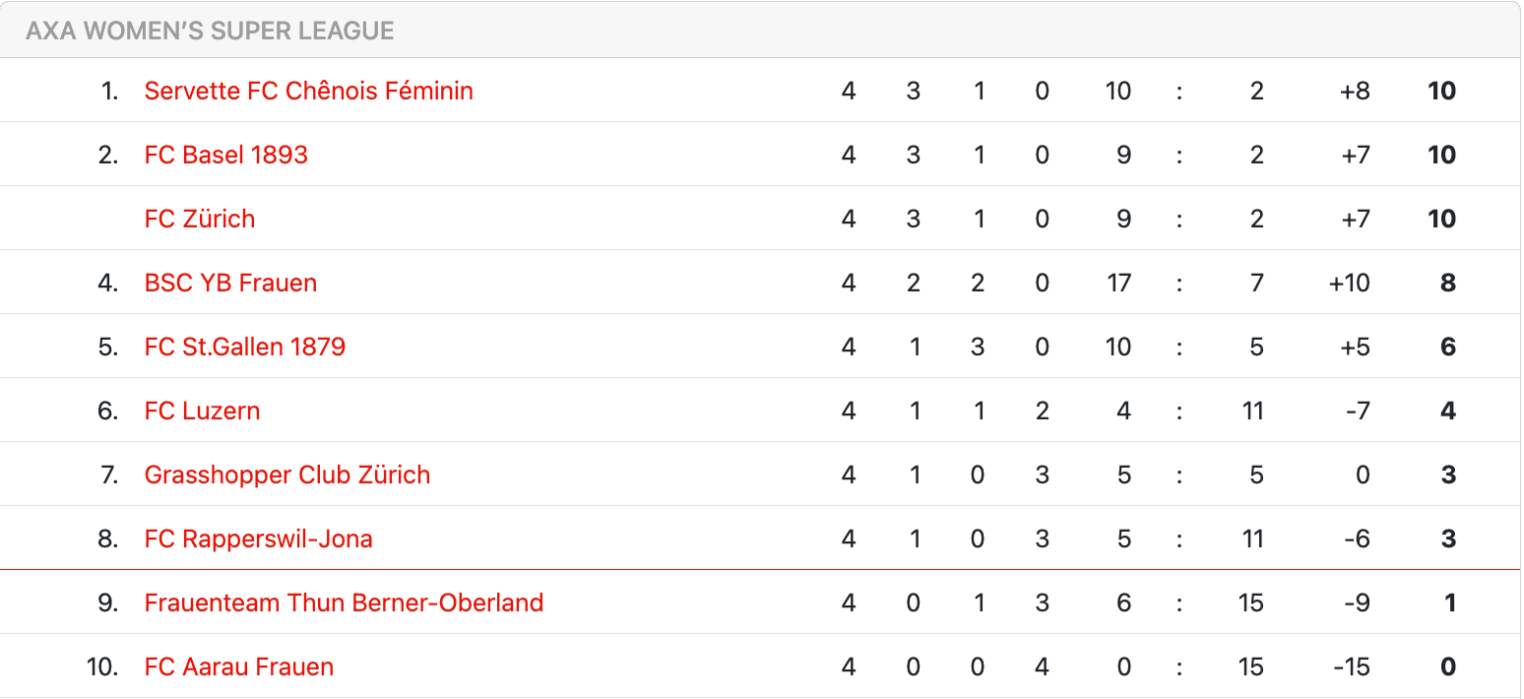Click the FC Luzern team name
Viewport: 1524px width, 699px height.
[x=202, y=411]
